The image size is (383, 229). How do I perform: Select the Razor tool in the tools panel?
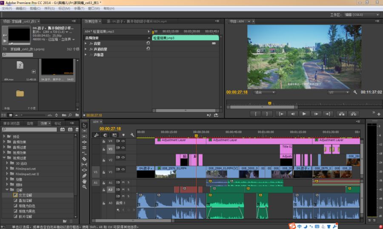tap(84, 159)
